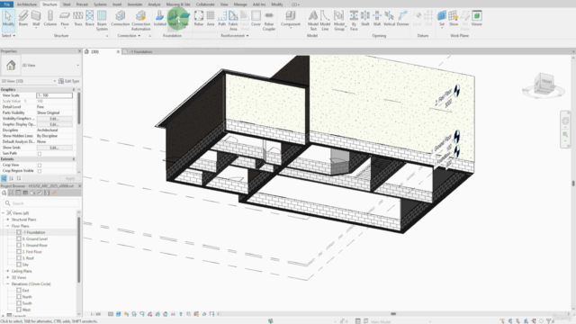Image resolution: width=576 pixels, height=324 pixels.
Task: Open the Select panel dropdown
Action: point(8,36)
